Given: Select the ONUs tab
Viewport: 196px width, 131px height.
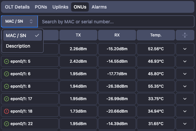Looking at the screenshot, I should coord(80,7).
